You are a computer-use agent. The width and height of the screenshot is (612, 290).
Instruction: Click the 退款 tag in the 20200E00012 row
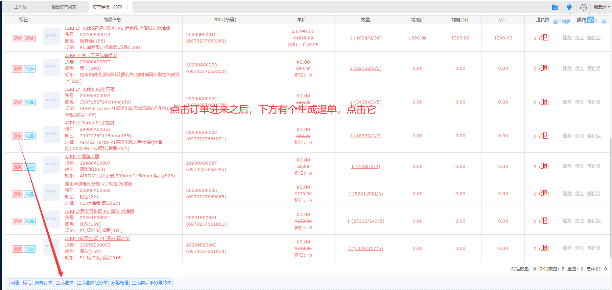(18, 38)
